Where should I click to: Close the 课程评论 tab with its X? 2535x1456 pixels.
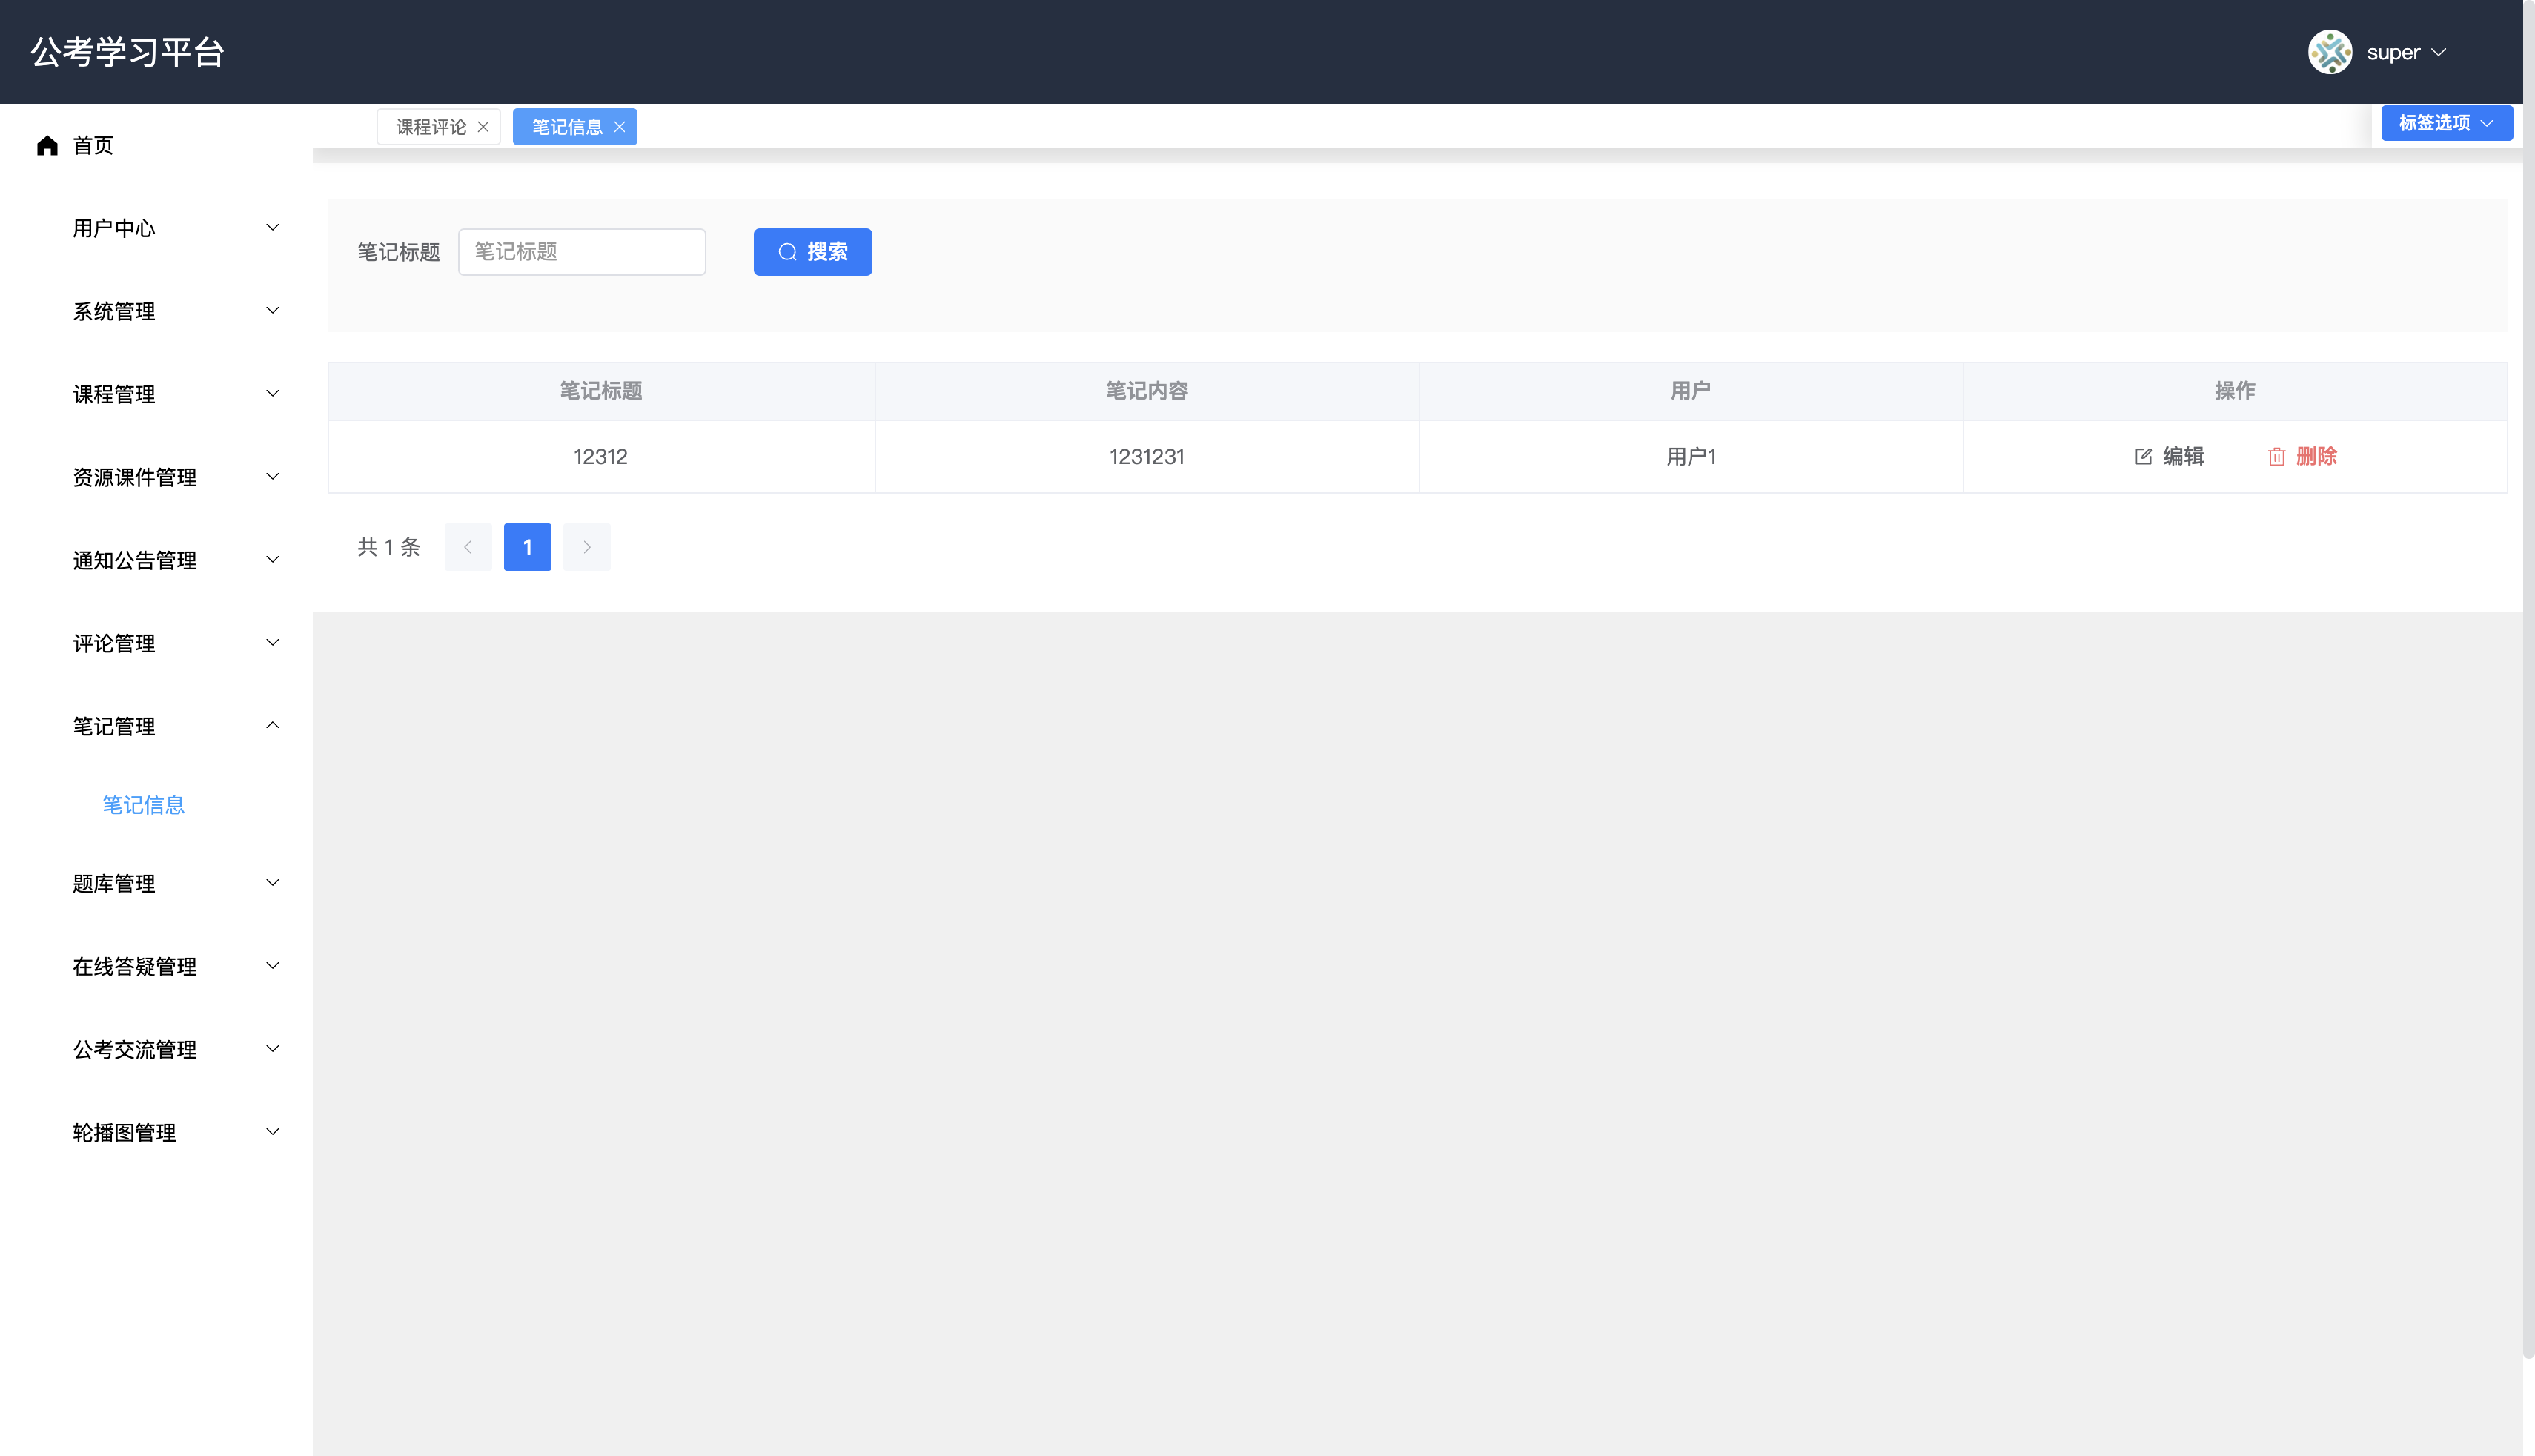click(483, 127)
